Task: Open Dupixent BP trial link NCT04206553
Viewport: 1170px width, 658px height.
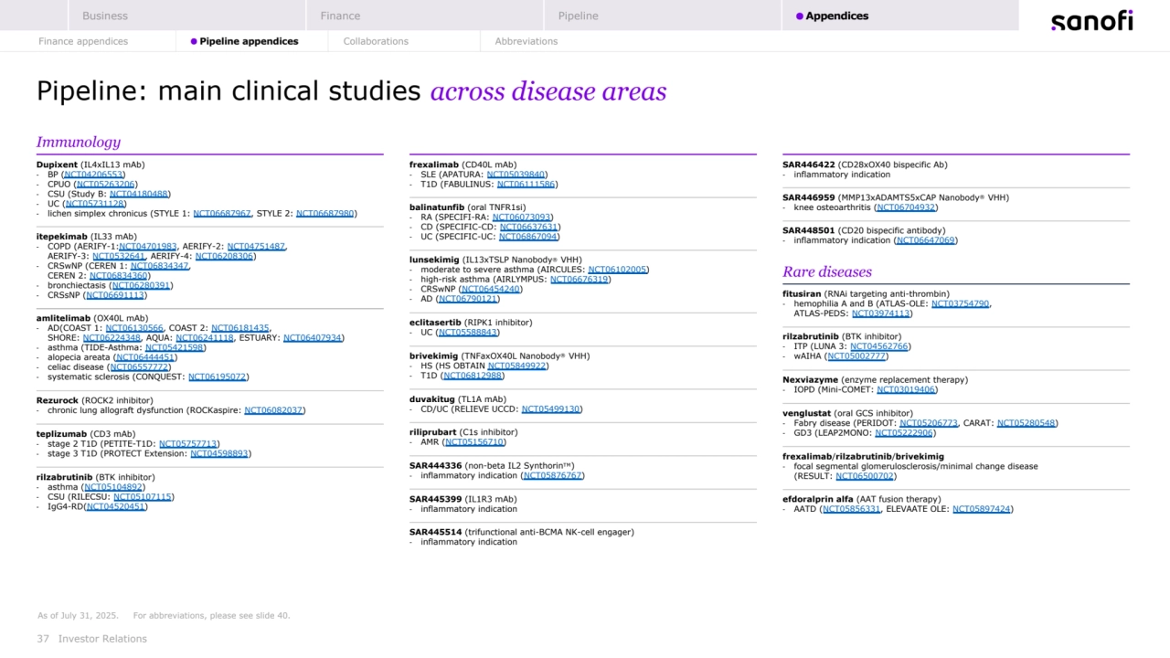Action: (x=93, y=175)
